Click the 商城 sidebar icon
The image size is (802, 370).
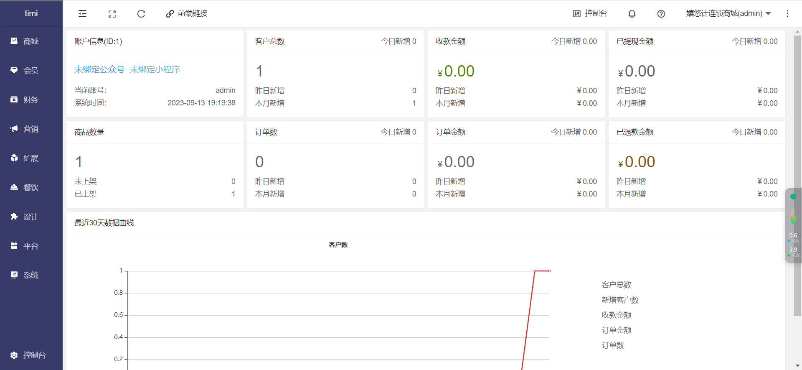(x=14, y=41)
